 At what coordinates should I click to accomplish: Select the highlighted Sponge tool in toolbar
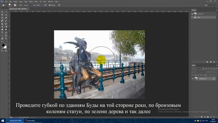pyautogui.click(x=6, y=30)
